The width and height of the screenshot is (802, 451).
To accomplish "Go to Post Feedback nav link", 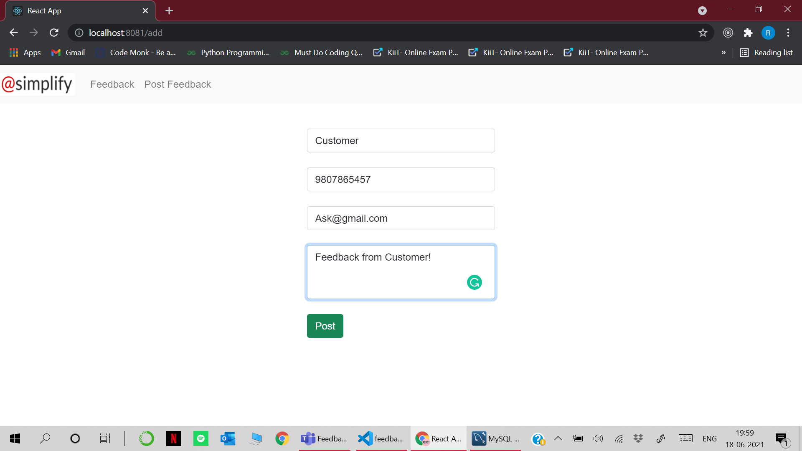I will [178, 84].
